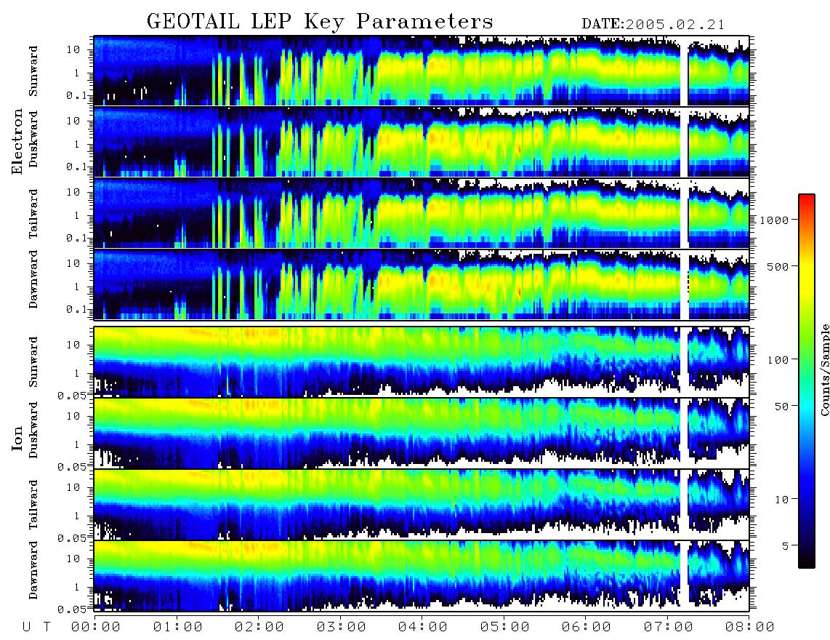The width and height of the screenshot is (830, 640).
Task: Click the 06:00 time tick label
Action: [587, 627]
